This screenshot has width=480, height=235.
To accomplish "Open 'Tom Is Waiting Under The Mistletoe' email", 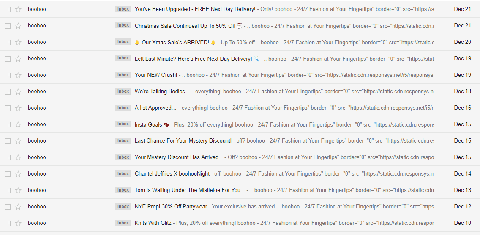I will (189, 190).
